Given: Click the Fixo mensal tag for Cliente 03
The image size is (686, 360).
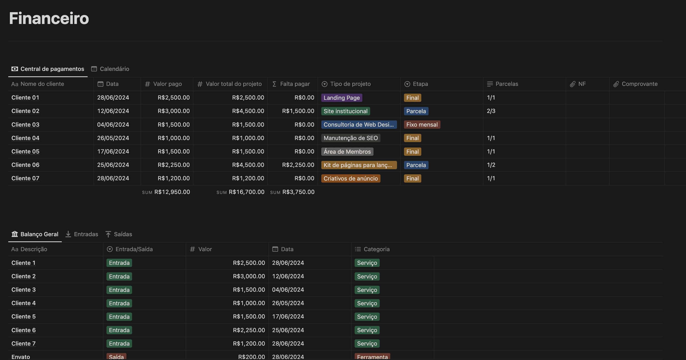Looking at the screenshot, I should point(422,125).
